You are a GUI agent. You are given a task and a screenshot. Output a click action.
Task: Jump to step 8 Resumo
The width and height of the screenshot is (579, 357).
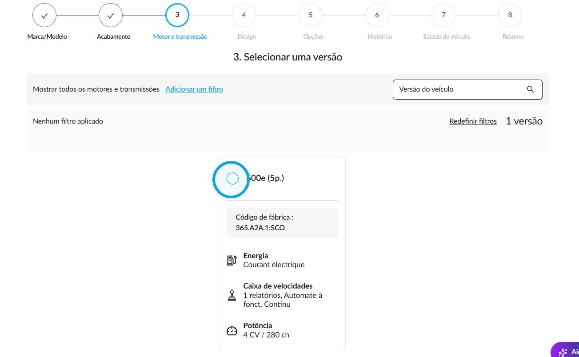[x=510, y=15]
